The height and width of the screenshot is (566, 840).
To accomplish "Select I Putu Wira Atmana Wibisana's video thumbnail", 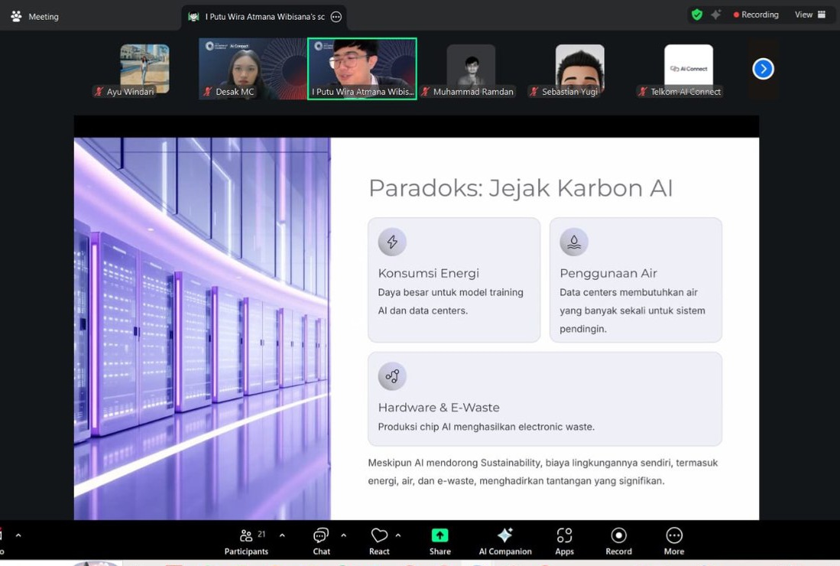I will pos(362,69).
